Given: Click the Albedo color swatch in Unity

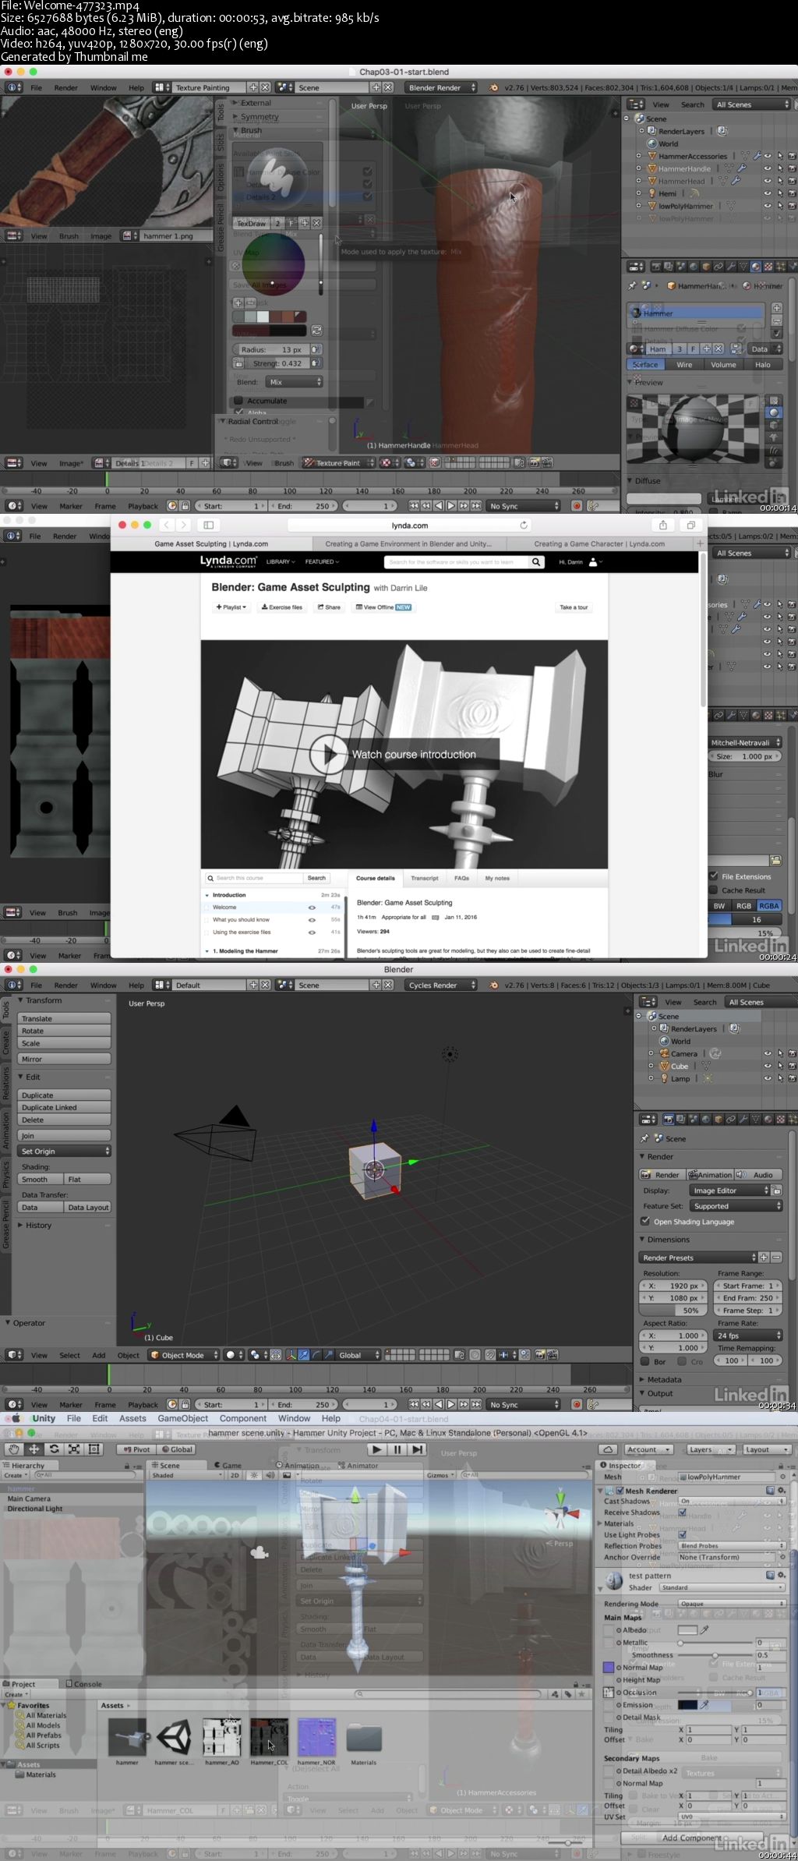Looking at the screenshot, I should click(x=687, y=1630).
